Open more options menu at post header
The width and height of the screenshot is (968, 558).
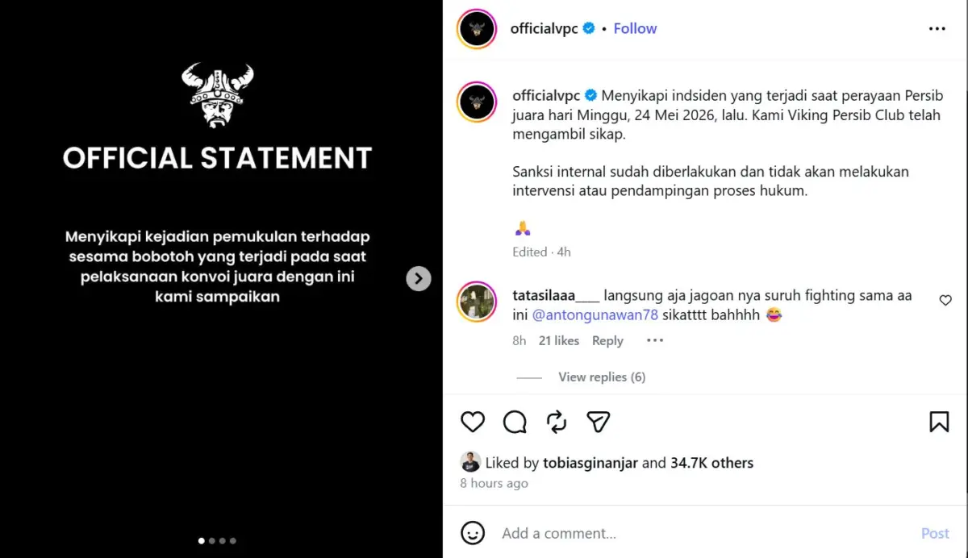coord(937,28)
